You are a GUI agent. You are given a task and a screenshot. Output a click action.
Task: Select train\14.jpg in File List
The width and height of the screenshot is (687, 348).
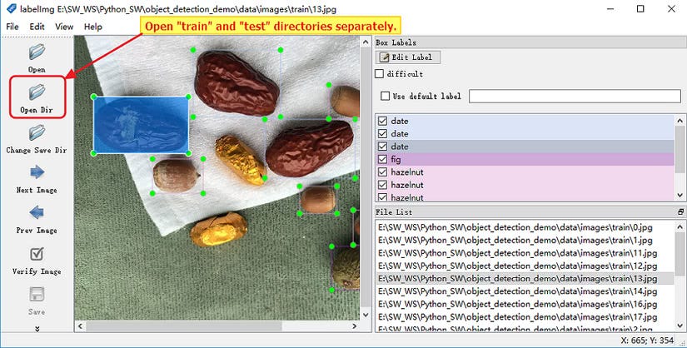click(x=525, y=291)
